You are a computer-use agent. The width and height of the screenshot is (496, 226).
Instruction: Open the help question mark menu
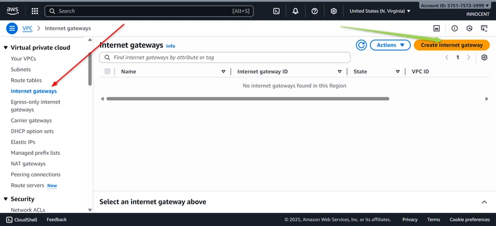point(314,11)
